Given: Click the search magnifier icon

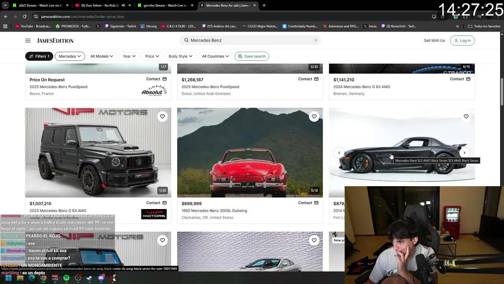Looking at the screenshot, I should click(x=187, y=40).
